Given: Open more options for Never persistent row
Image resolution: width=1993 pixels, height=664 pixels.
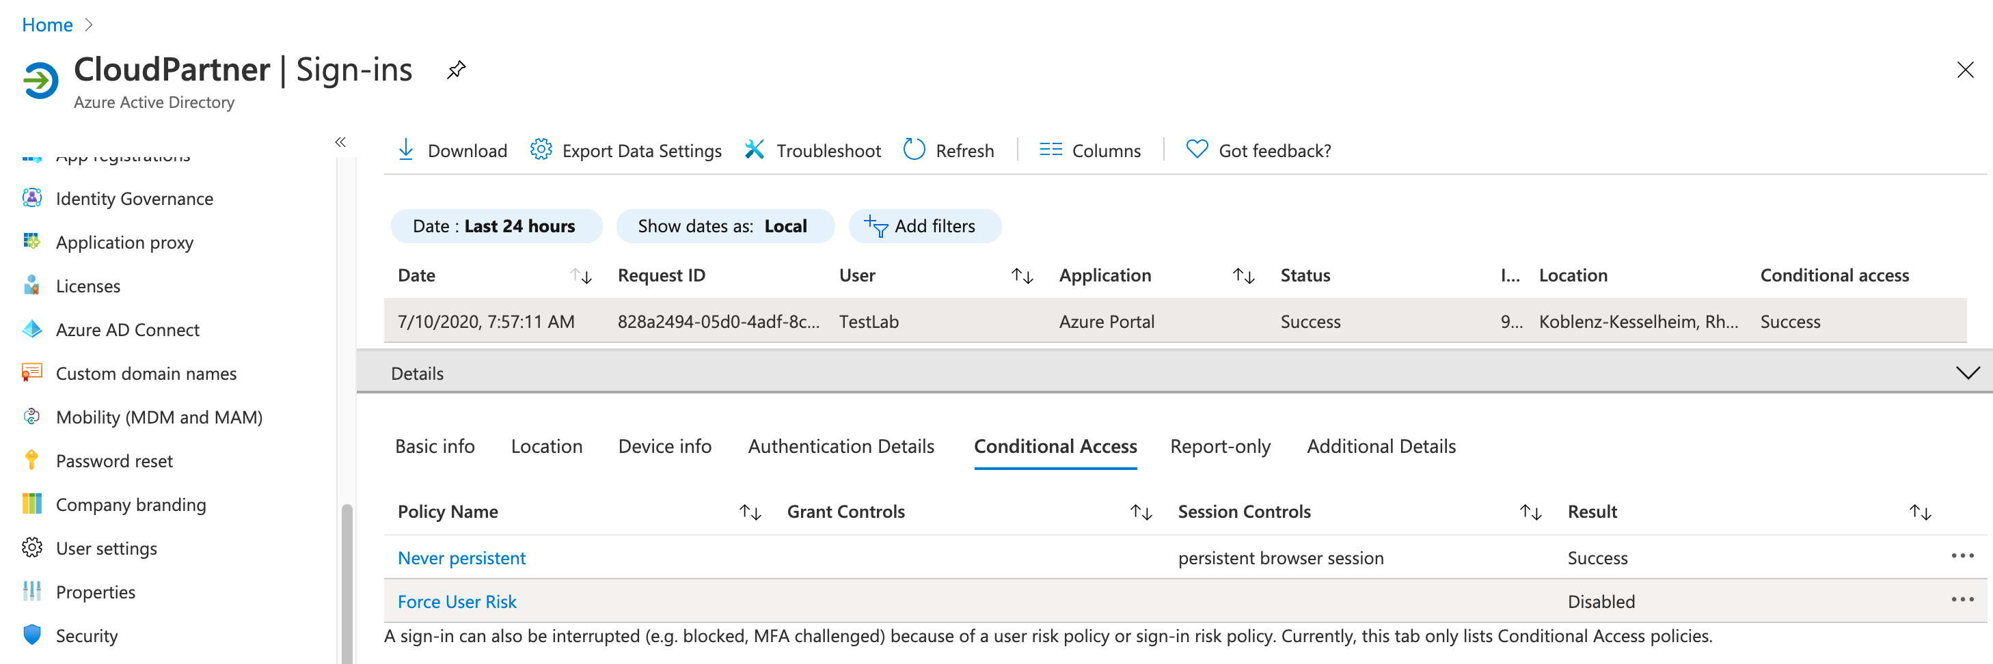Looking at the screenshot, I should (x=1962, y=556).
